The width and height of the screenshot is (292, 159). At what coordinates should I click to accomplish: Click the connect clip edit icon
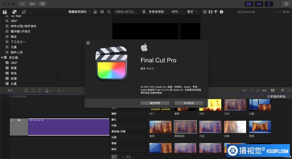coord(26,90)
